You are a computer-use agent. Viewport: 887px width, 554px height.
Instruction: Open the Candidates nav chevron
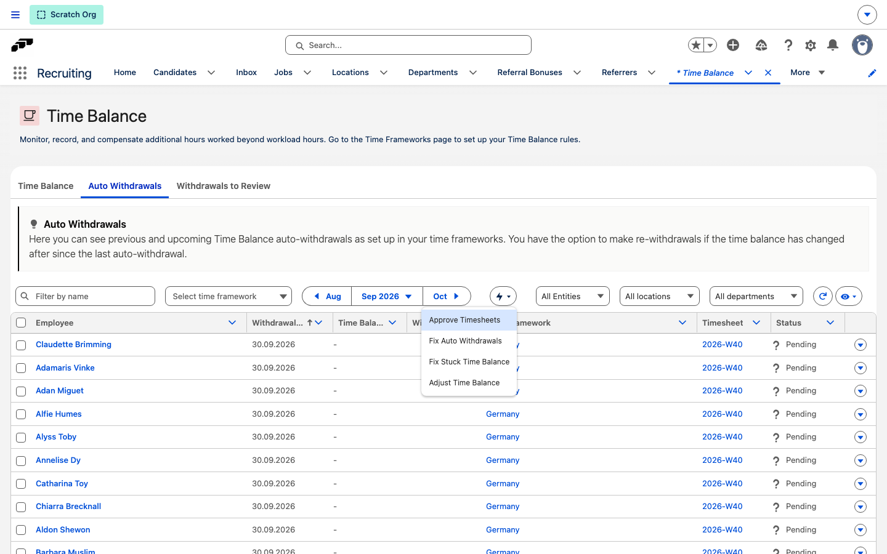pos(211,73)
